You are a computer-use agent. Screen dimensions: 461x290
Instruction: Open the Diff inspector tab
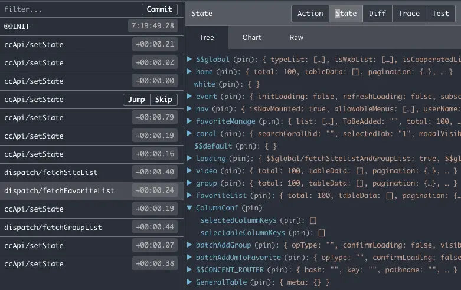click(x=378, y=14)
